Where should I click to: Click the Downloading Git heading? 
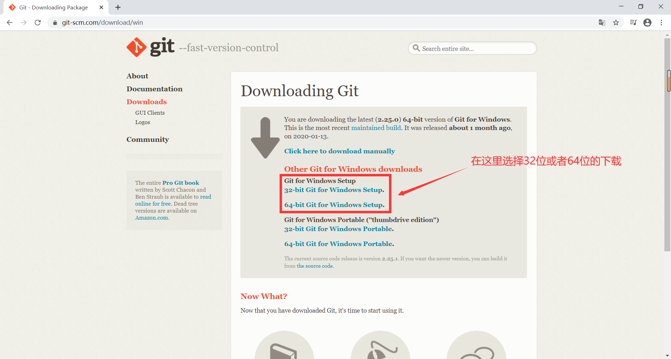(300, 91)
